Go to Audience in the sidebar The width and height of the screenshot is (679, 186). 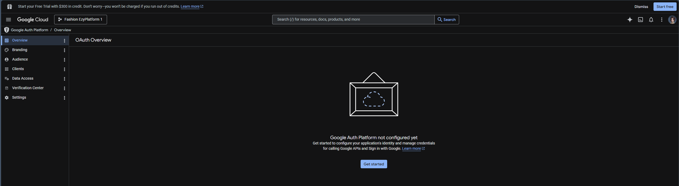pos(20,60)
